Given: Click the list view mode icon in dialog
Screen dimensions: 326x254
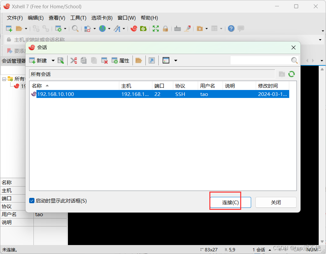Looking at the screenshot, I should point(166,61).
